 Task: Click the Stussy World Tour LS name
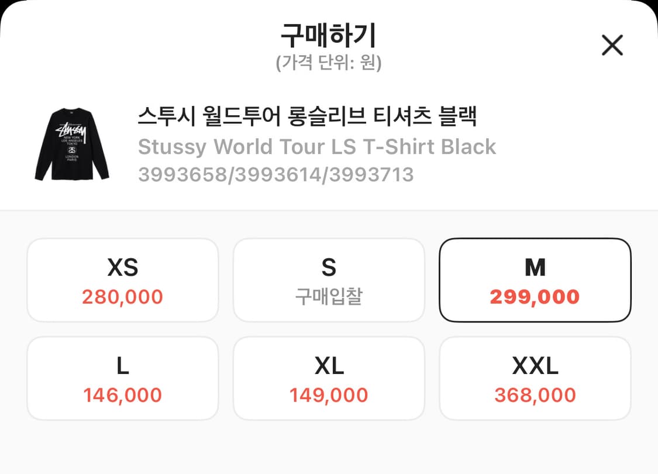[316, 146]
